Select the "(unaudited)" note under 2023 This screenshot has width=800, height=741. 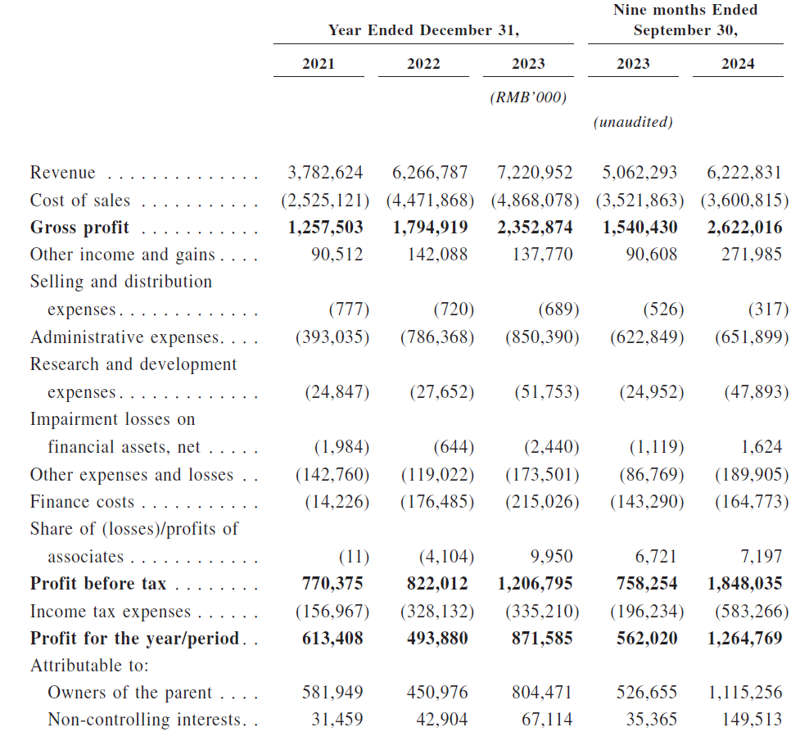pos(632,122)
